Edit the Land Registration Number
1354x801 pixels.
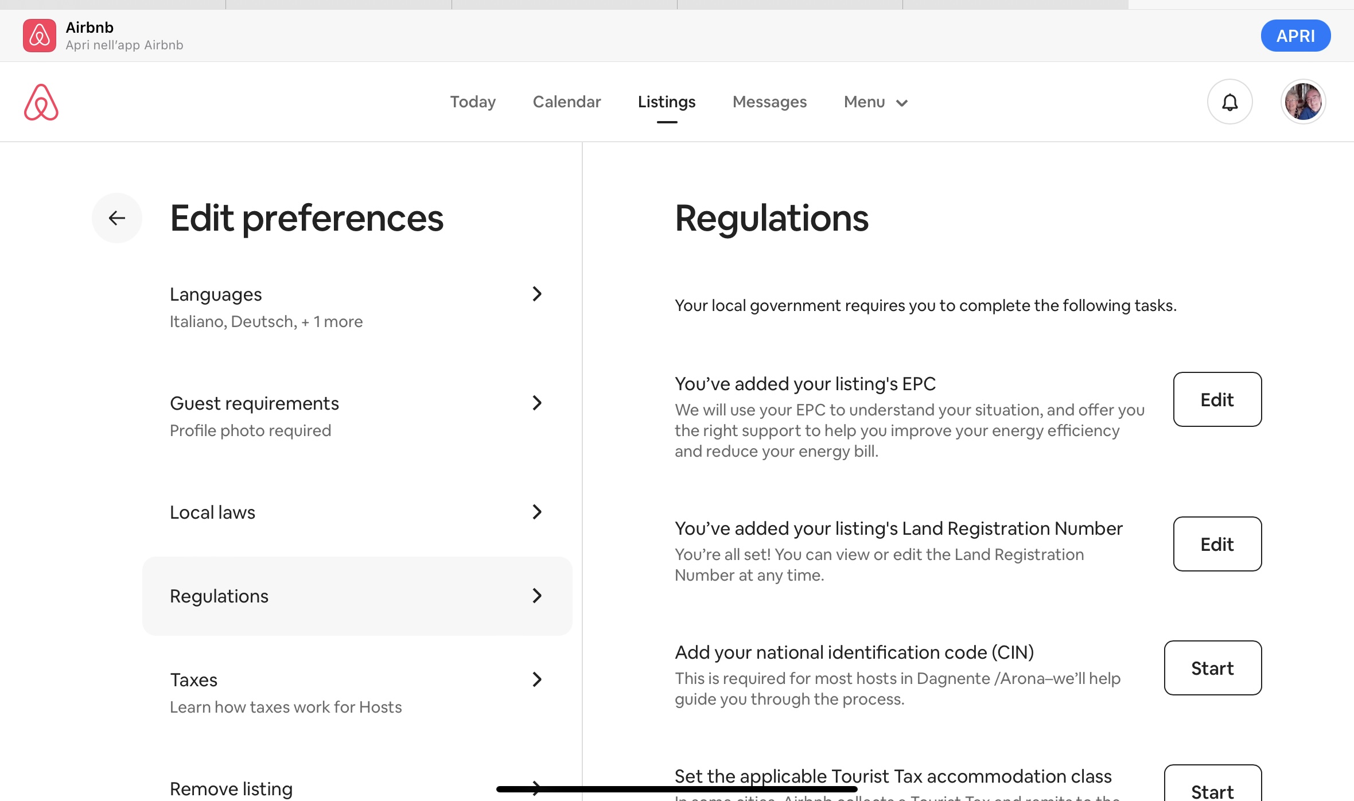point(1217,544)
